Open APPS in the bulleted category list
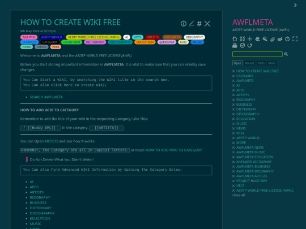 (x=34, y=187)
